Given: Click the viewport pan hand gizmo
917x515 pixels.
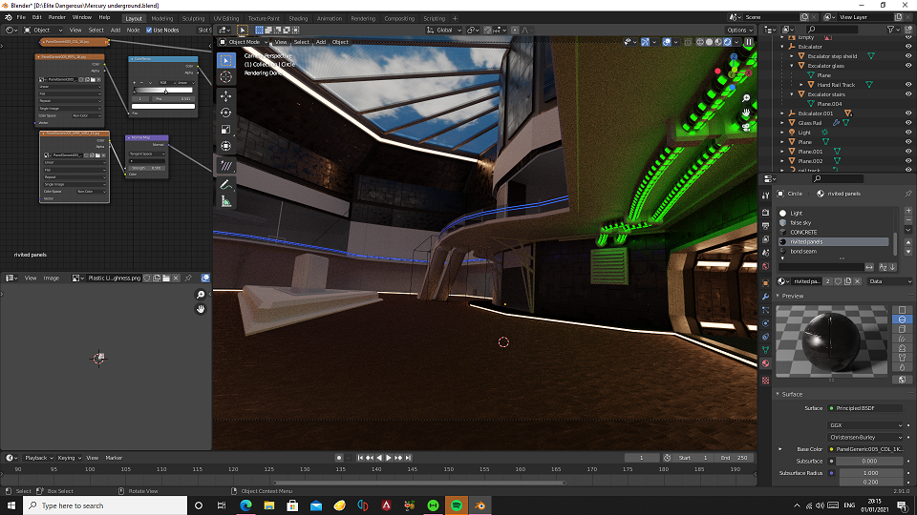Looking at the screenshot, I should [746, 113].
